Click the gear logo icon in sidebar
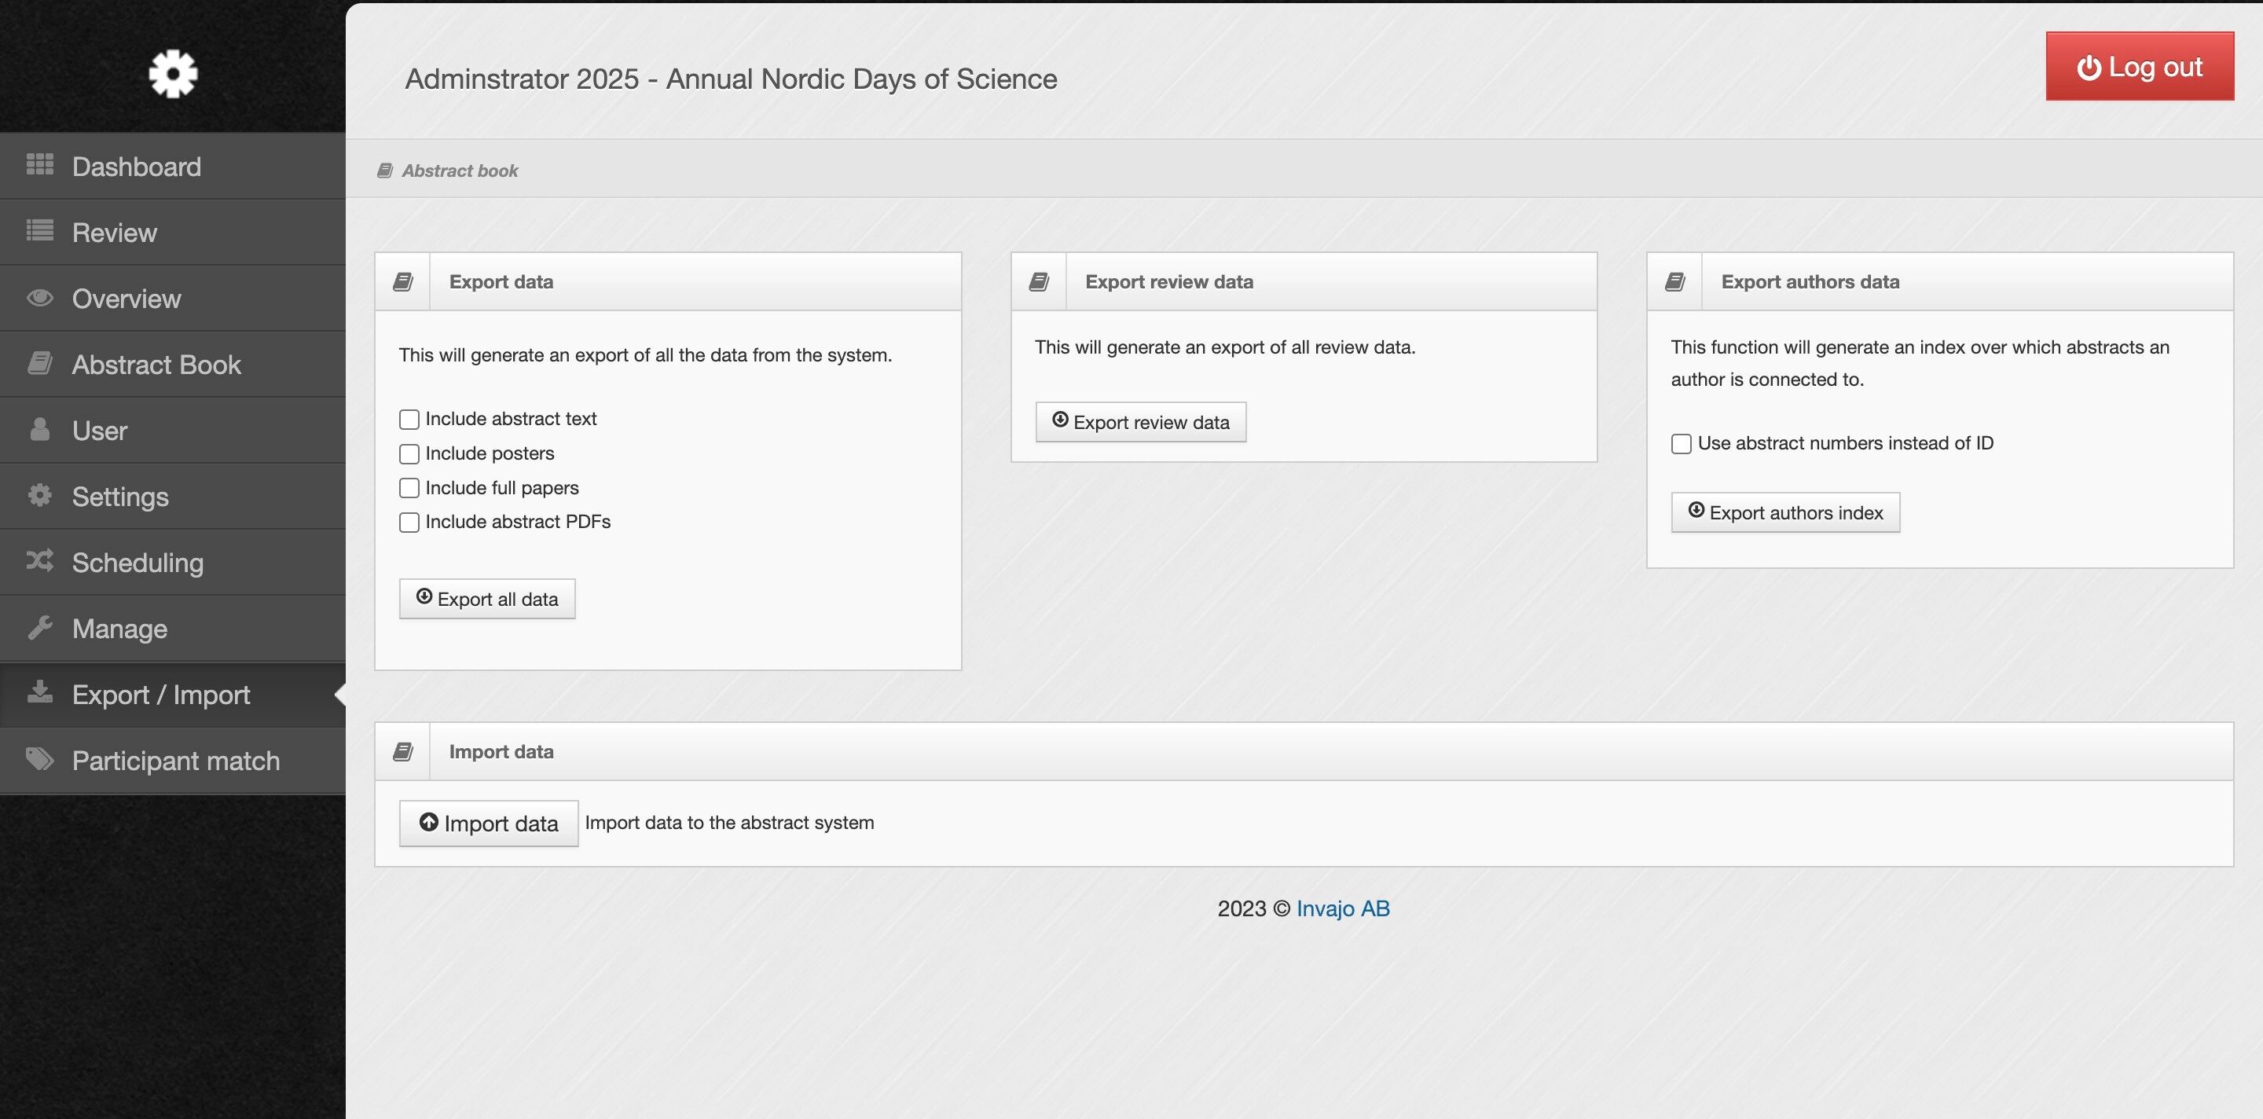 point(173,74)
